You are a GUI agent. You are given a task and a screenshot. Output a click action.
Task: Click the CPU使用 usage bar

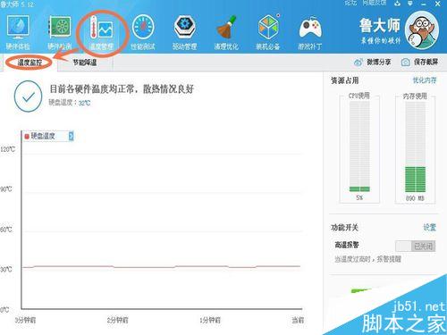(x=359, y=147)
